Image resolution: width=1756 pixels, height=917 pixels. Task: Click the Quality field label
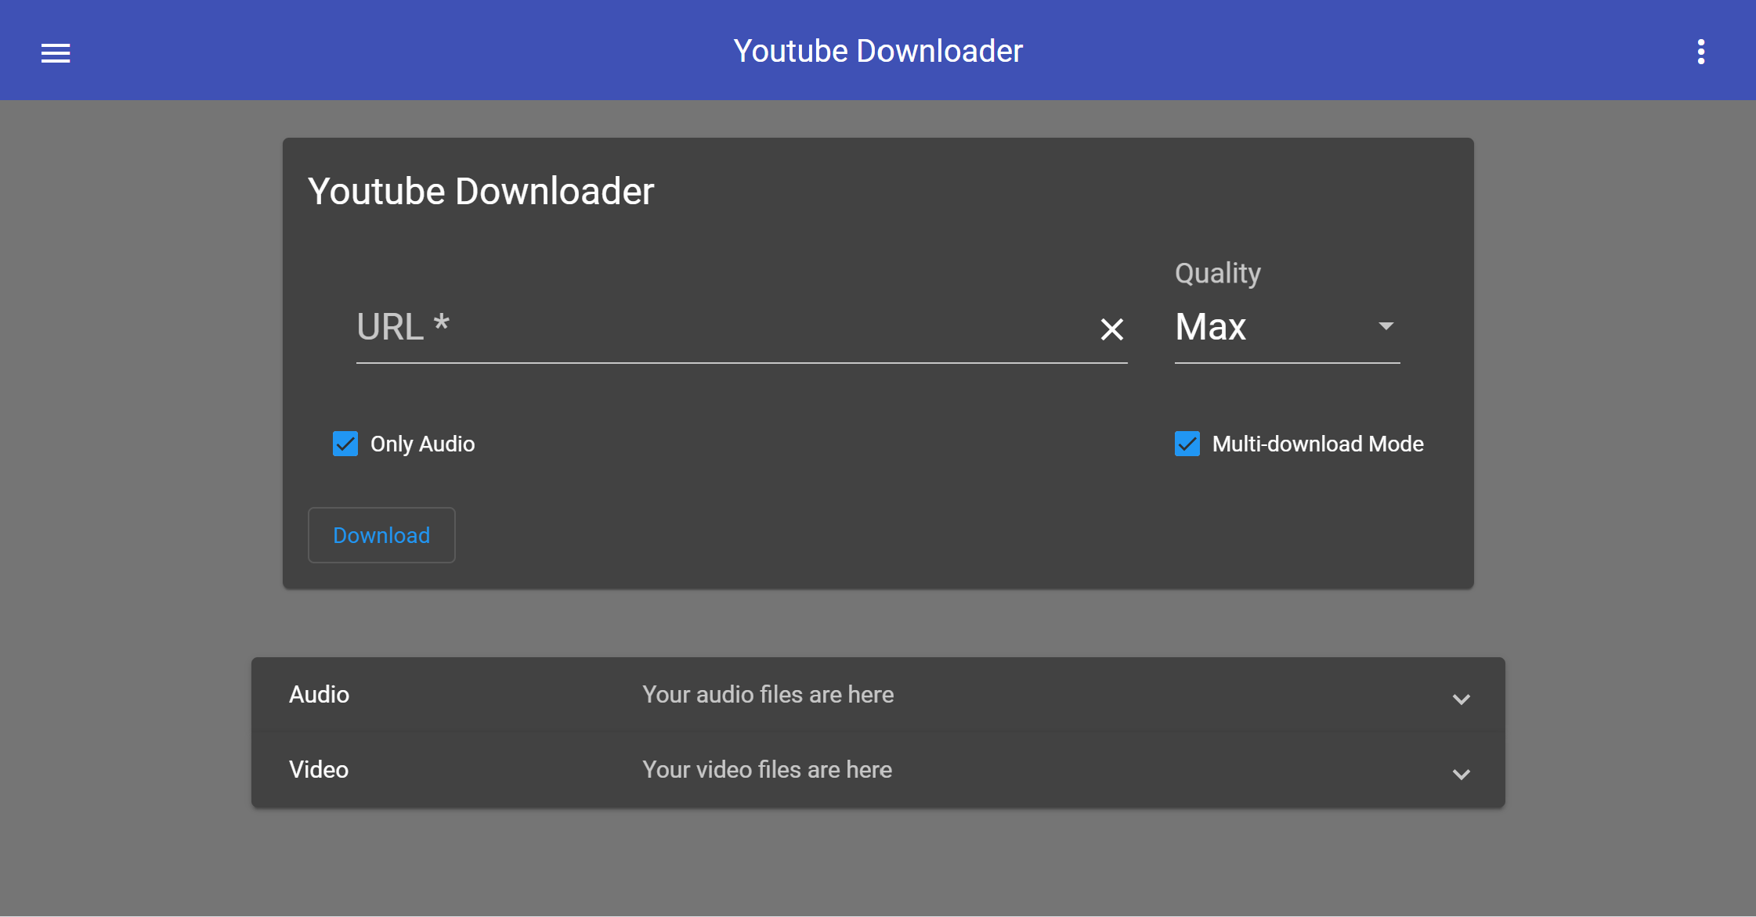[1217, 273]
